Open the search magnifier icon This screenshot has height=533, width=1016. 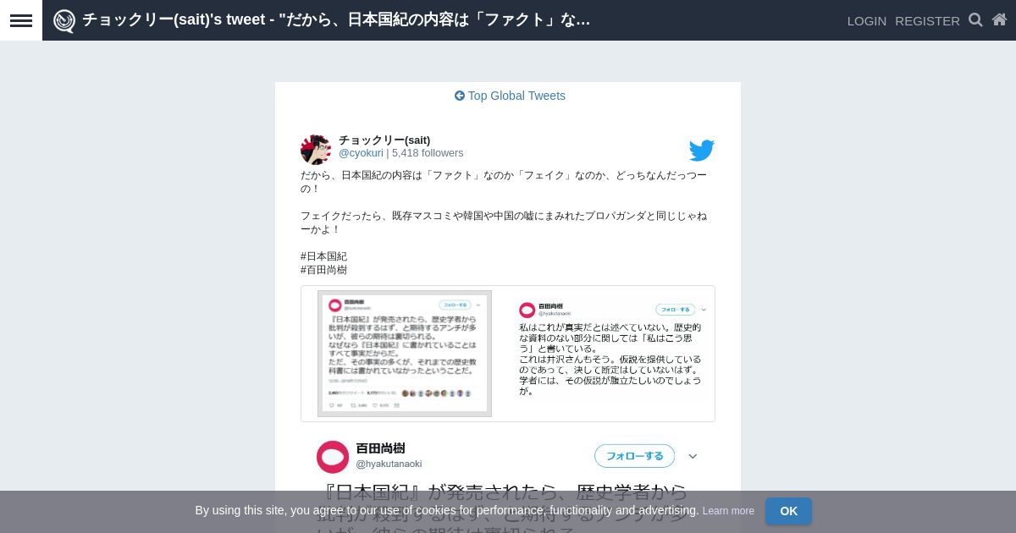[975, 20]
